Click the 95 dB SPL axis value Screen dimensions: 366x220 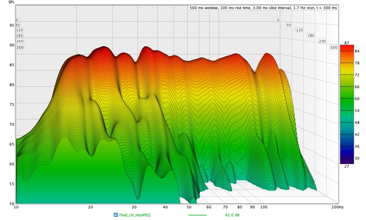tap(11, 25)
